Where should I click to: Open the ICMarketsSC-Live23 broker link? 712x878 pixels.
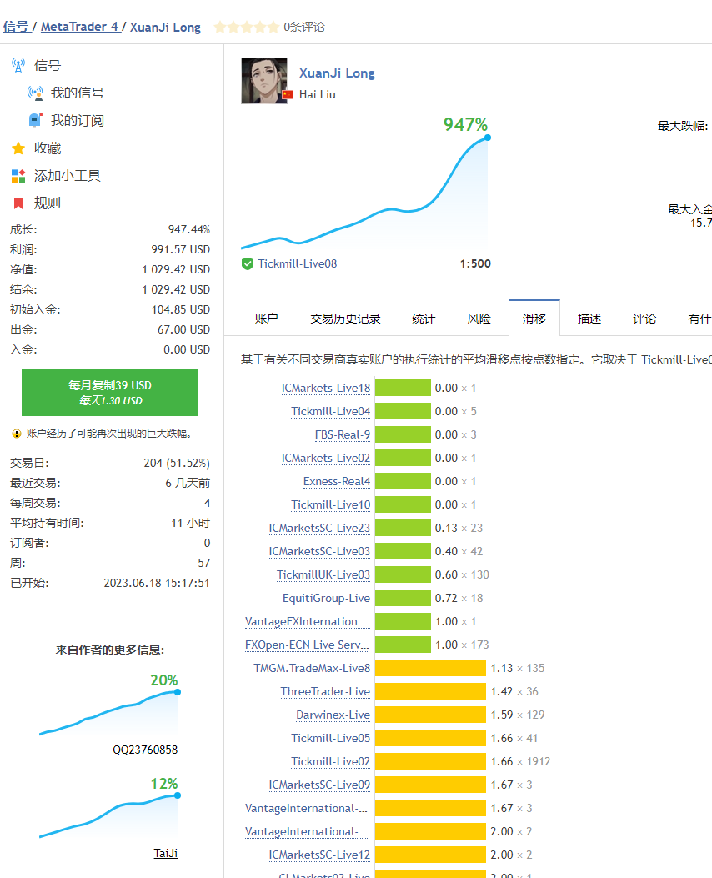point(319,528)
